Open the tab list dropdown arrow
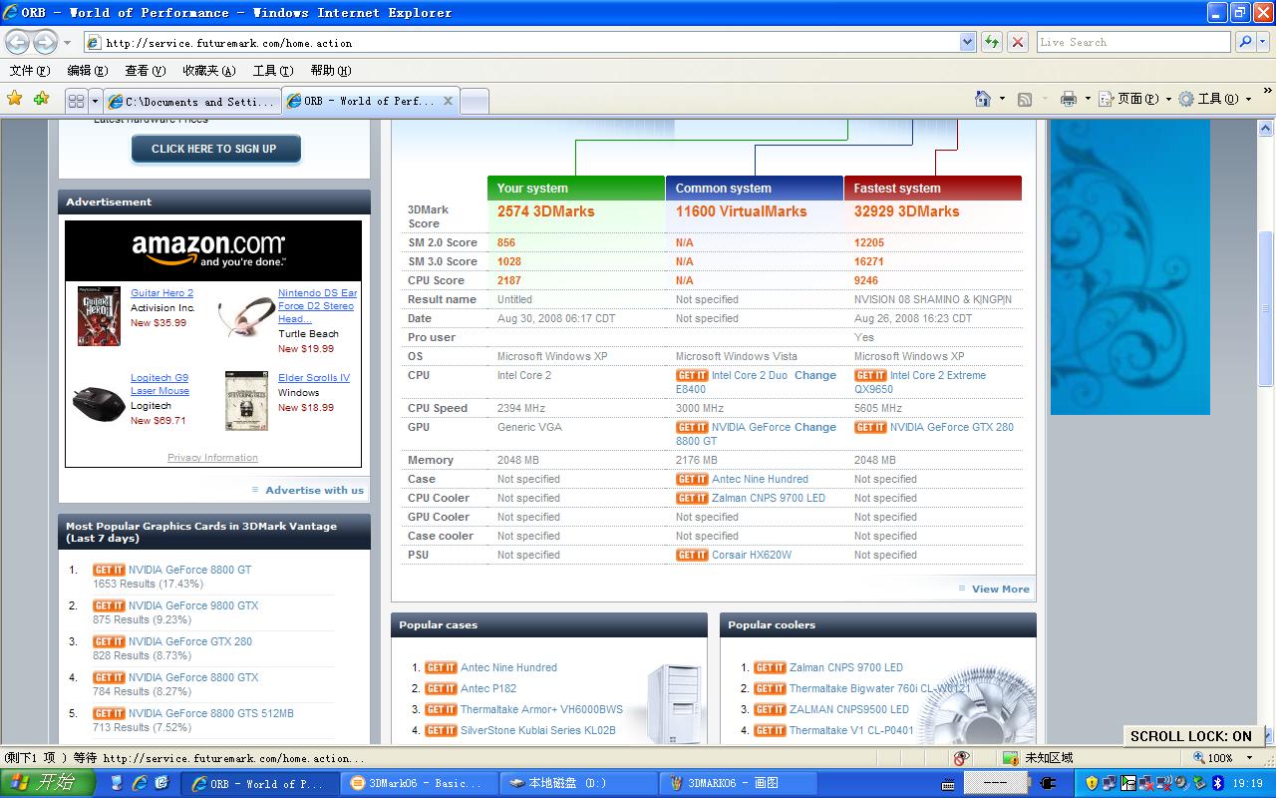 point(95,101)
